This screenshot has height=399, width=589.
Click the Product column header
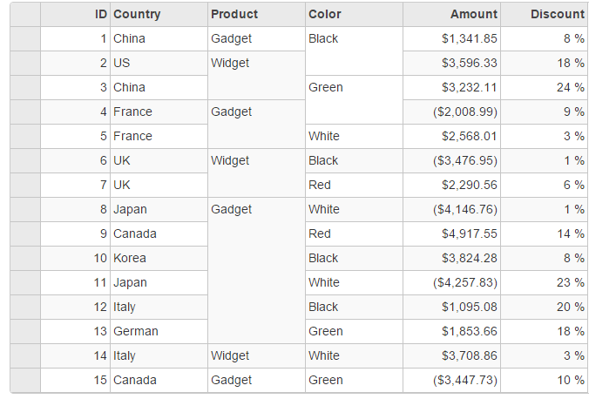pyautogui.click(x=256, y=14)
